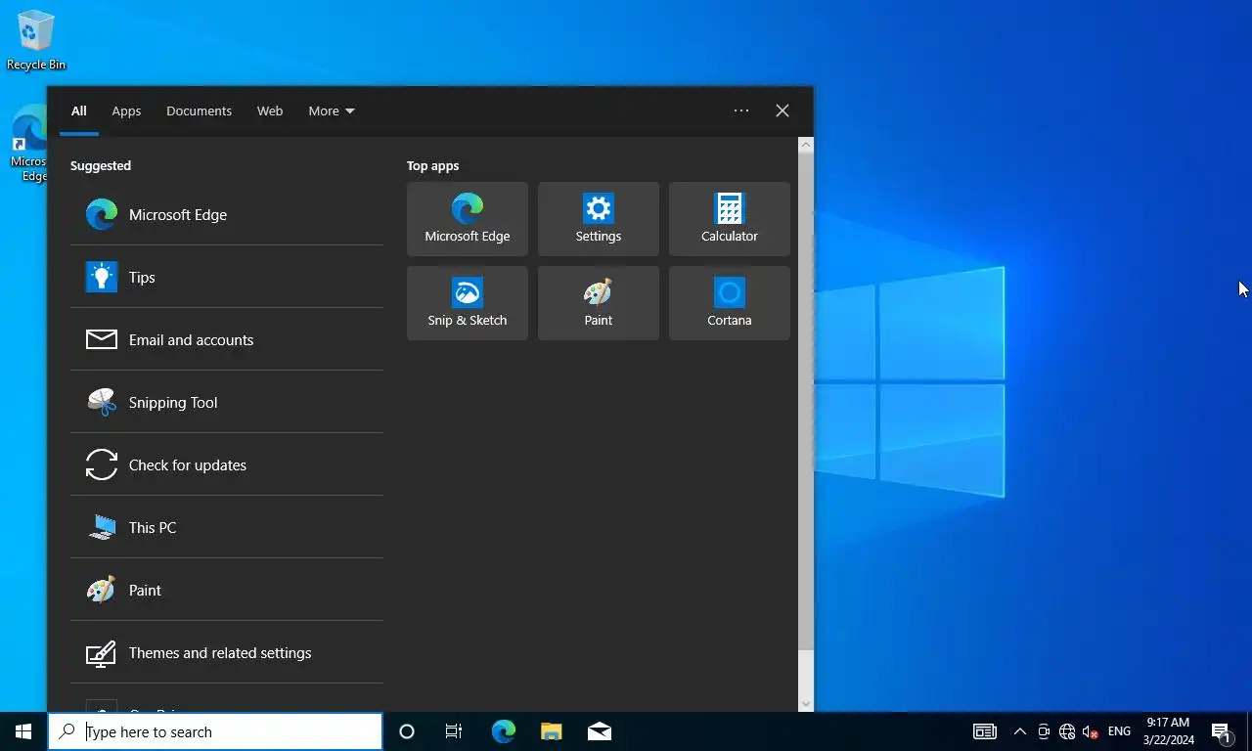Open News and interests on taskbar
The height and width of the screenshot is (751, 1252).
tap(985, 731)
